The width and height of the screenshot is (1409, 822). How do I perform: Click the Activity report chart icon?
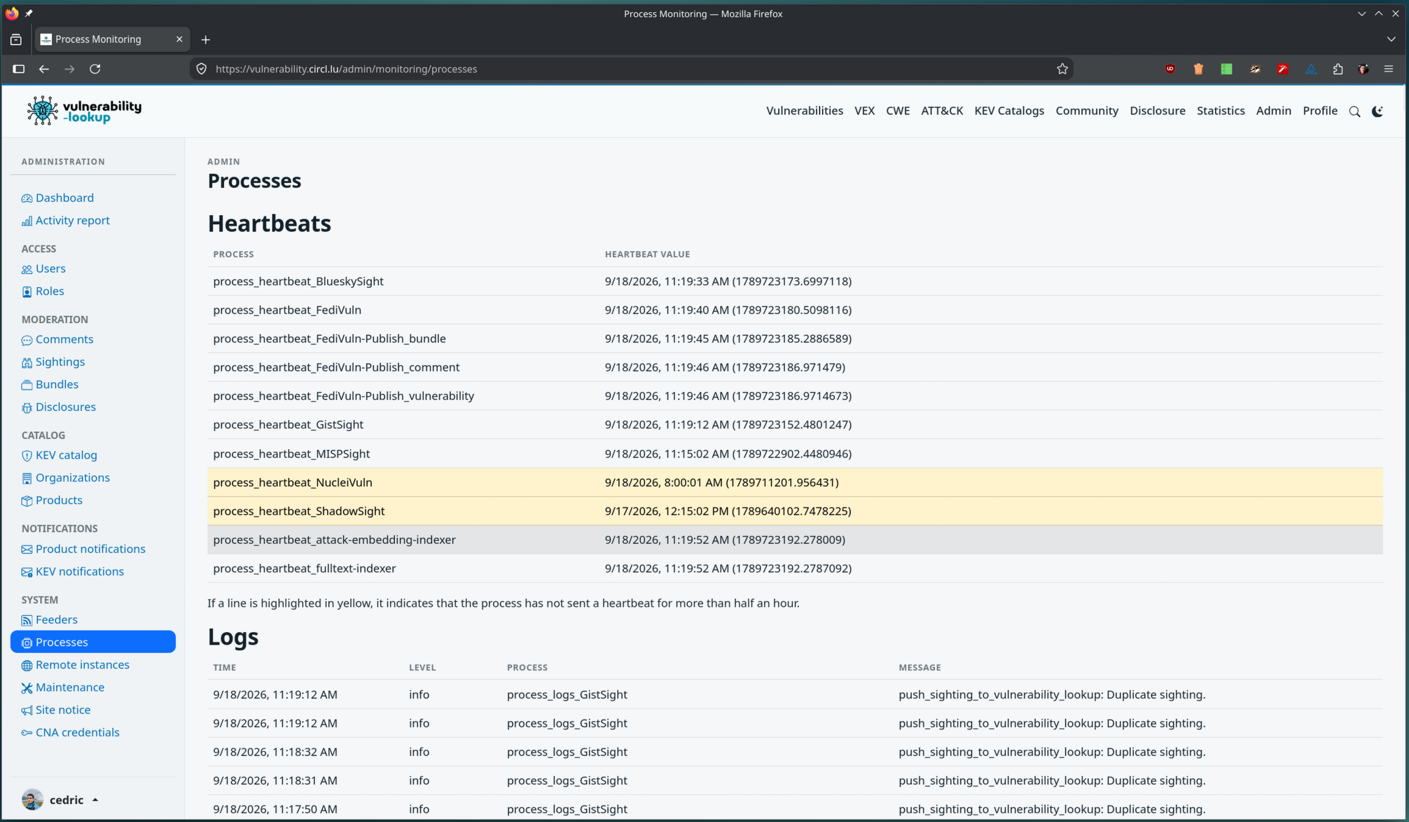click(27, 221)
